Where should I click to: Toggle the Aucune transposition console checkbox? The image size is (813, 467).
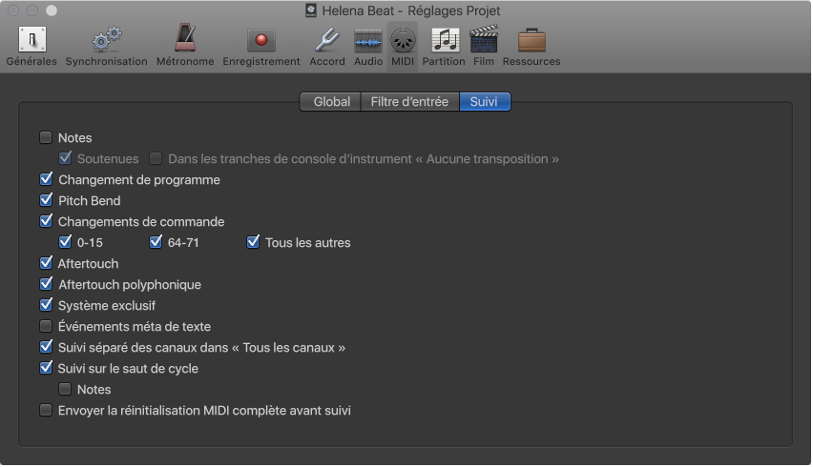point(156,158)
